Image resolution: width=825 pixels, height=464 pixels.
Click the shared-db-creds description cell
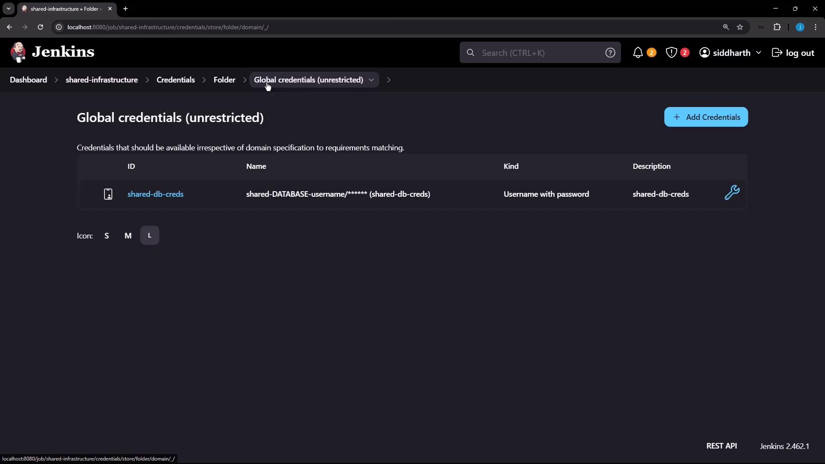[x=660, y=194]
